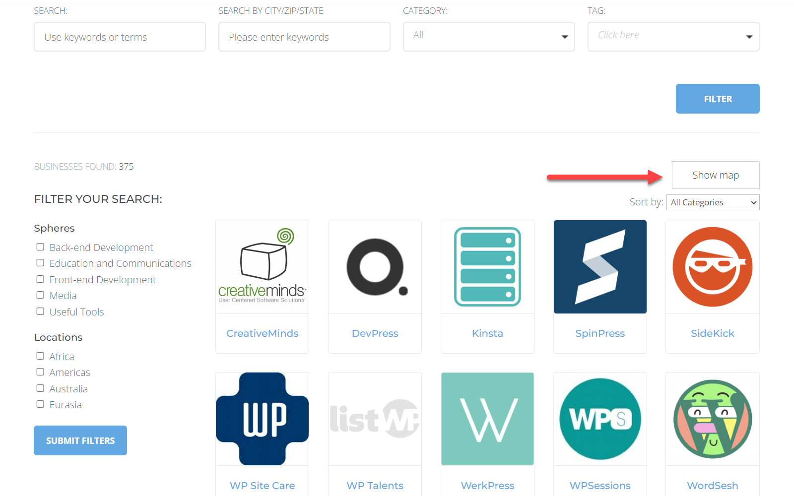Enable the Media sphere filter
The height and width of the screenshot is (496, 794).
click(x=40, y=295)
